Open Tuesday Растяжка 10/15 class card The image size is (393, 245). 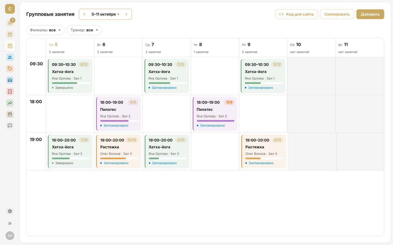pos(119,151)
